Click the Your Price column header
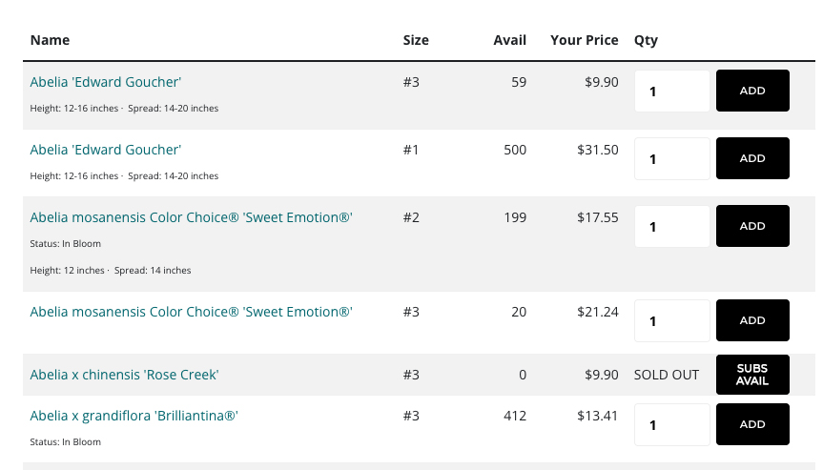The height and width of the screenshot is (470, 823). point(585,40)
